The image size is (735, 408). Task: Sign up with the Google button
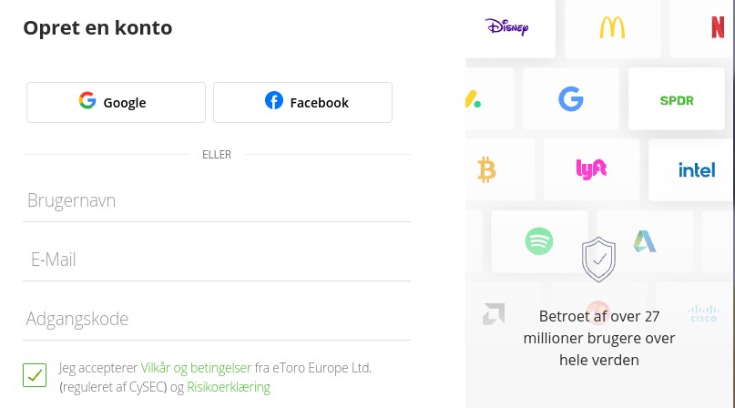pos(116,102)
